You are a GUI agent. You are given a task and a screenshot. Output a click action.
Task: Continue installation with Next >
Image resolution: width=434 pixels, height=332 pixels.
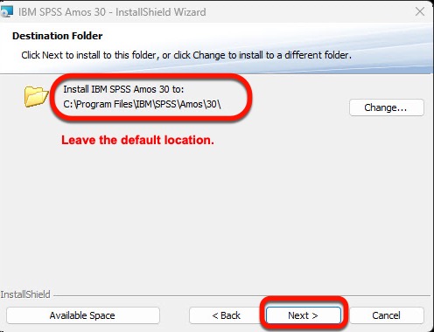click(x=303, y=315)
